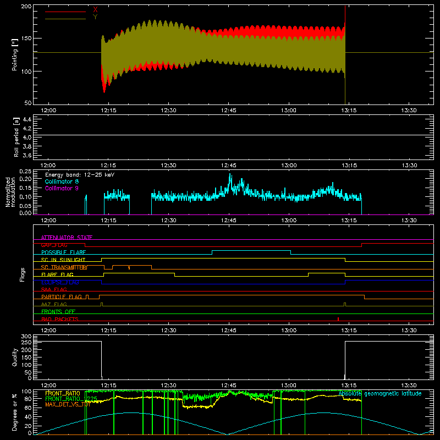Click the "Roll period [s]" axis title
Screen dimensions: 440x440
[16, 137]
